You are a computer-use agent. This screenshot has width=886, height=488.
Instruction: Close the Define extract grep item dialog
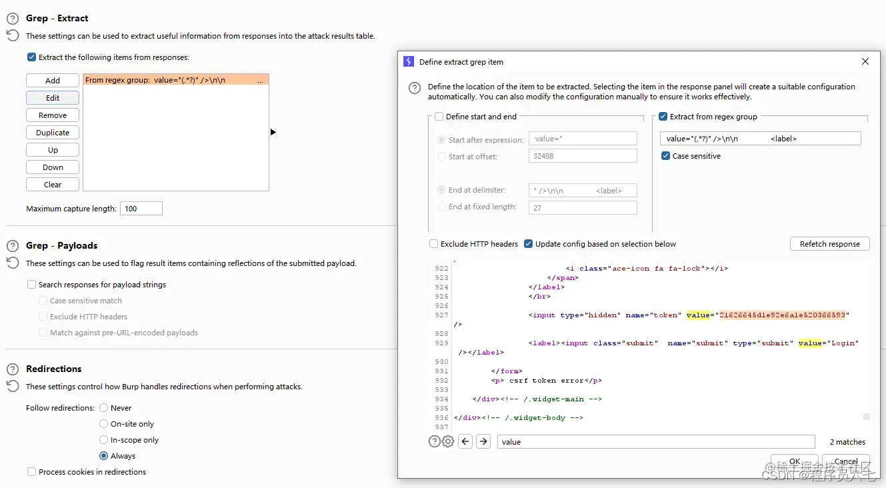[865, 61]
